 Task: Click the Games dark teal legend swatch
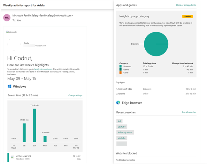point(120,69)
